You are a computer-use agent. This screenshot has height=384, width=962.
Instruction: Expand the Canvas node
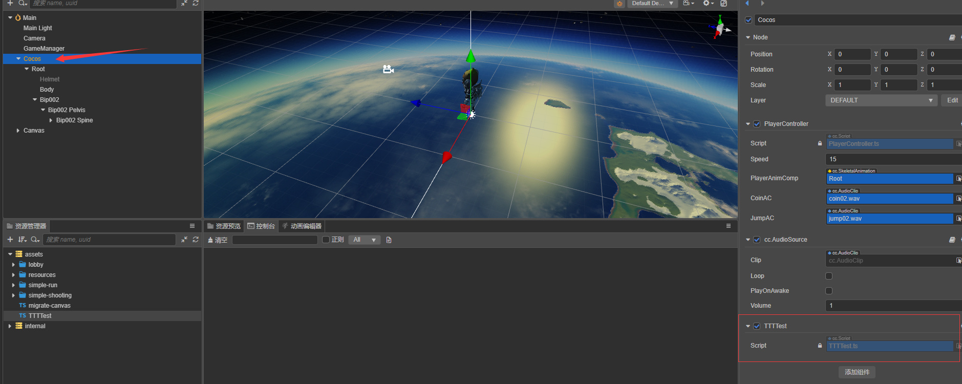pyautogui.click(x=18, y=131)
